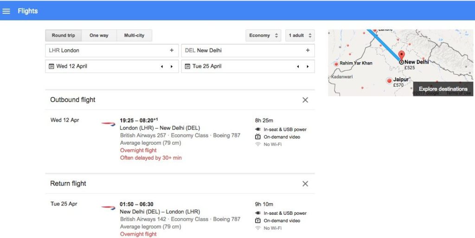Screen dimensions: 475x238
Task: Click the outbound In-seat & USB power icon
Action: pos(258,129)
